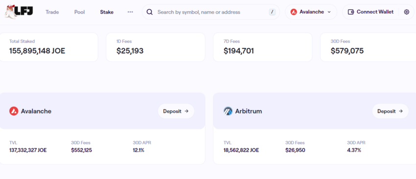
Task: Open settings via the gear icon
Action: tap(406, 12)
